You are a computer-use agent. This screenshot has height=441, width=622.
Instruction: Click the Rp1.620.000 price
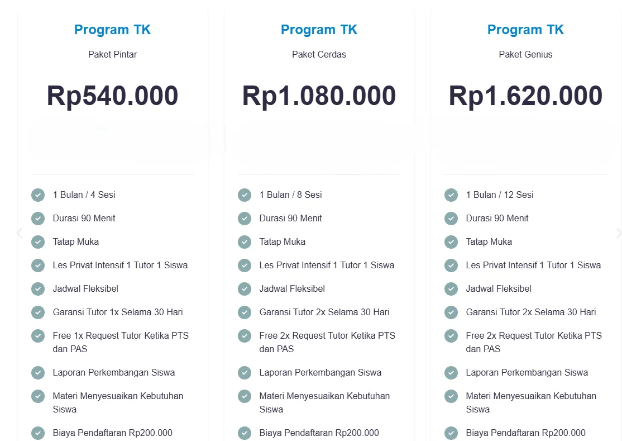[525, 96]
